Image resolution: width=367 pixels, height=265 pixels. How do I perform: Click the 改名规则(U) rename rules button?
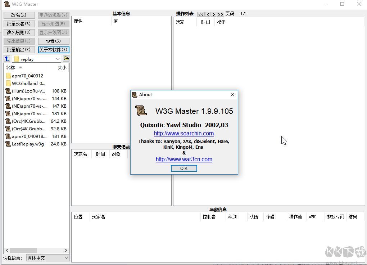point(19,32)
